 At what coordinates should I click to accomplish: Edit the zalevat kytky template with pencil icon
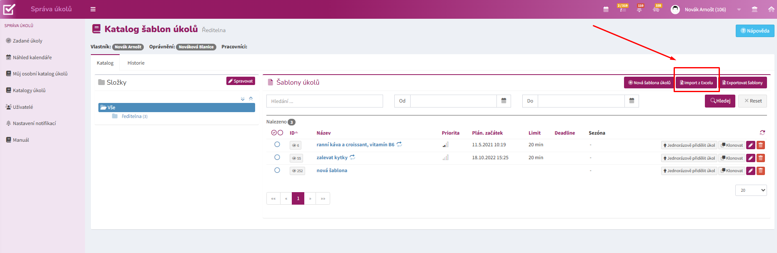pos(750,158)
